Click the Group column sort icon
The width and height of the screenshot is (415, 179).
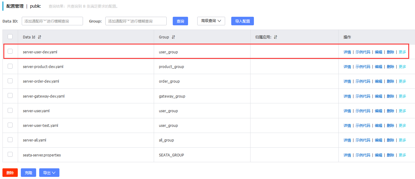pyautogui.click(x=173, y=37)
